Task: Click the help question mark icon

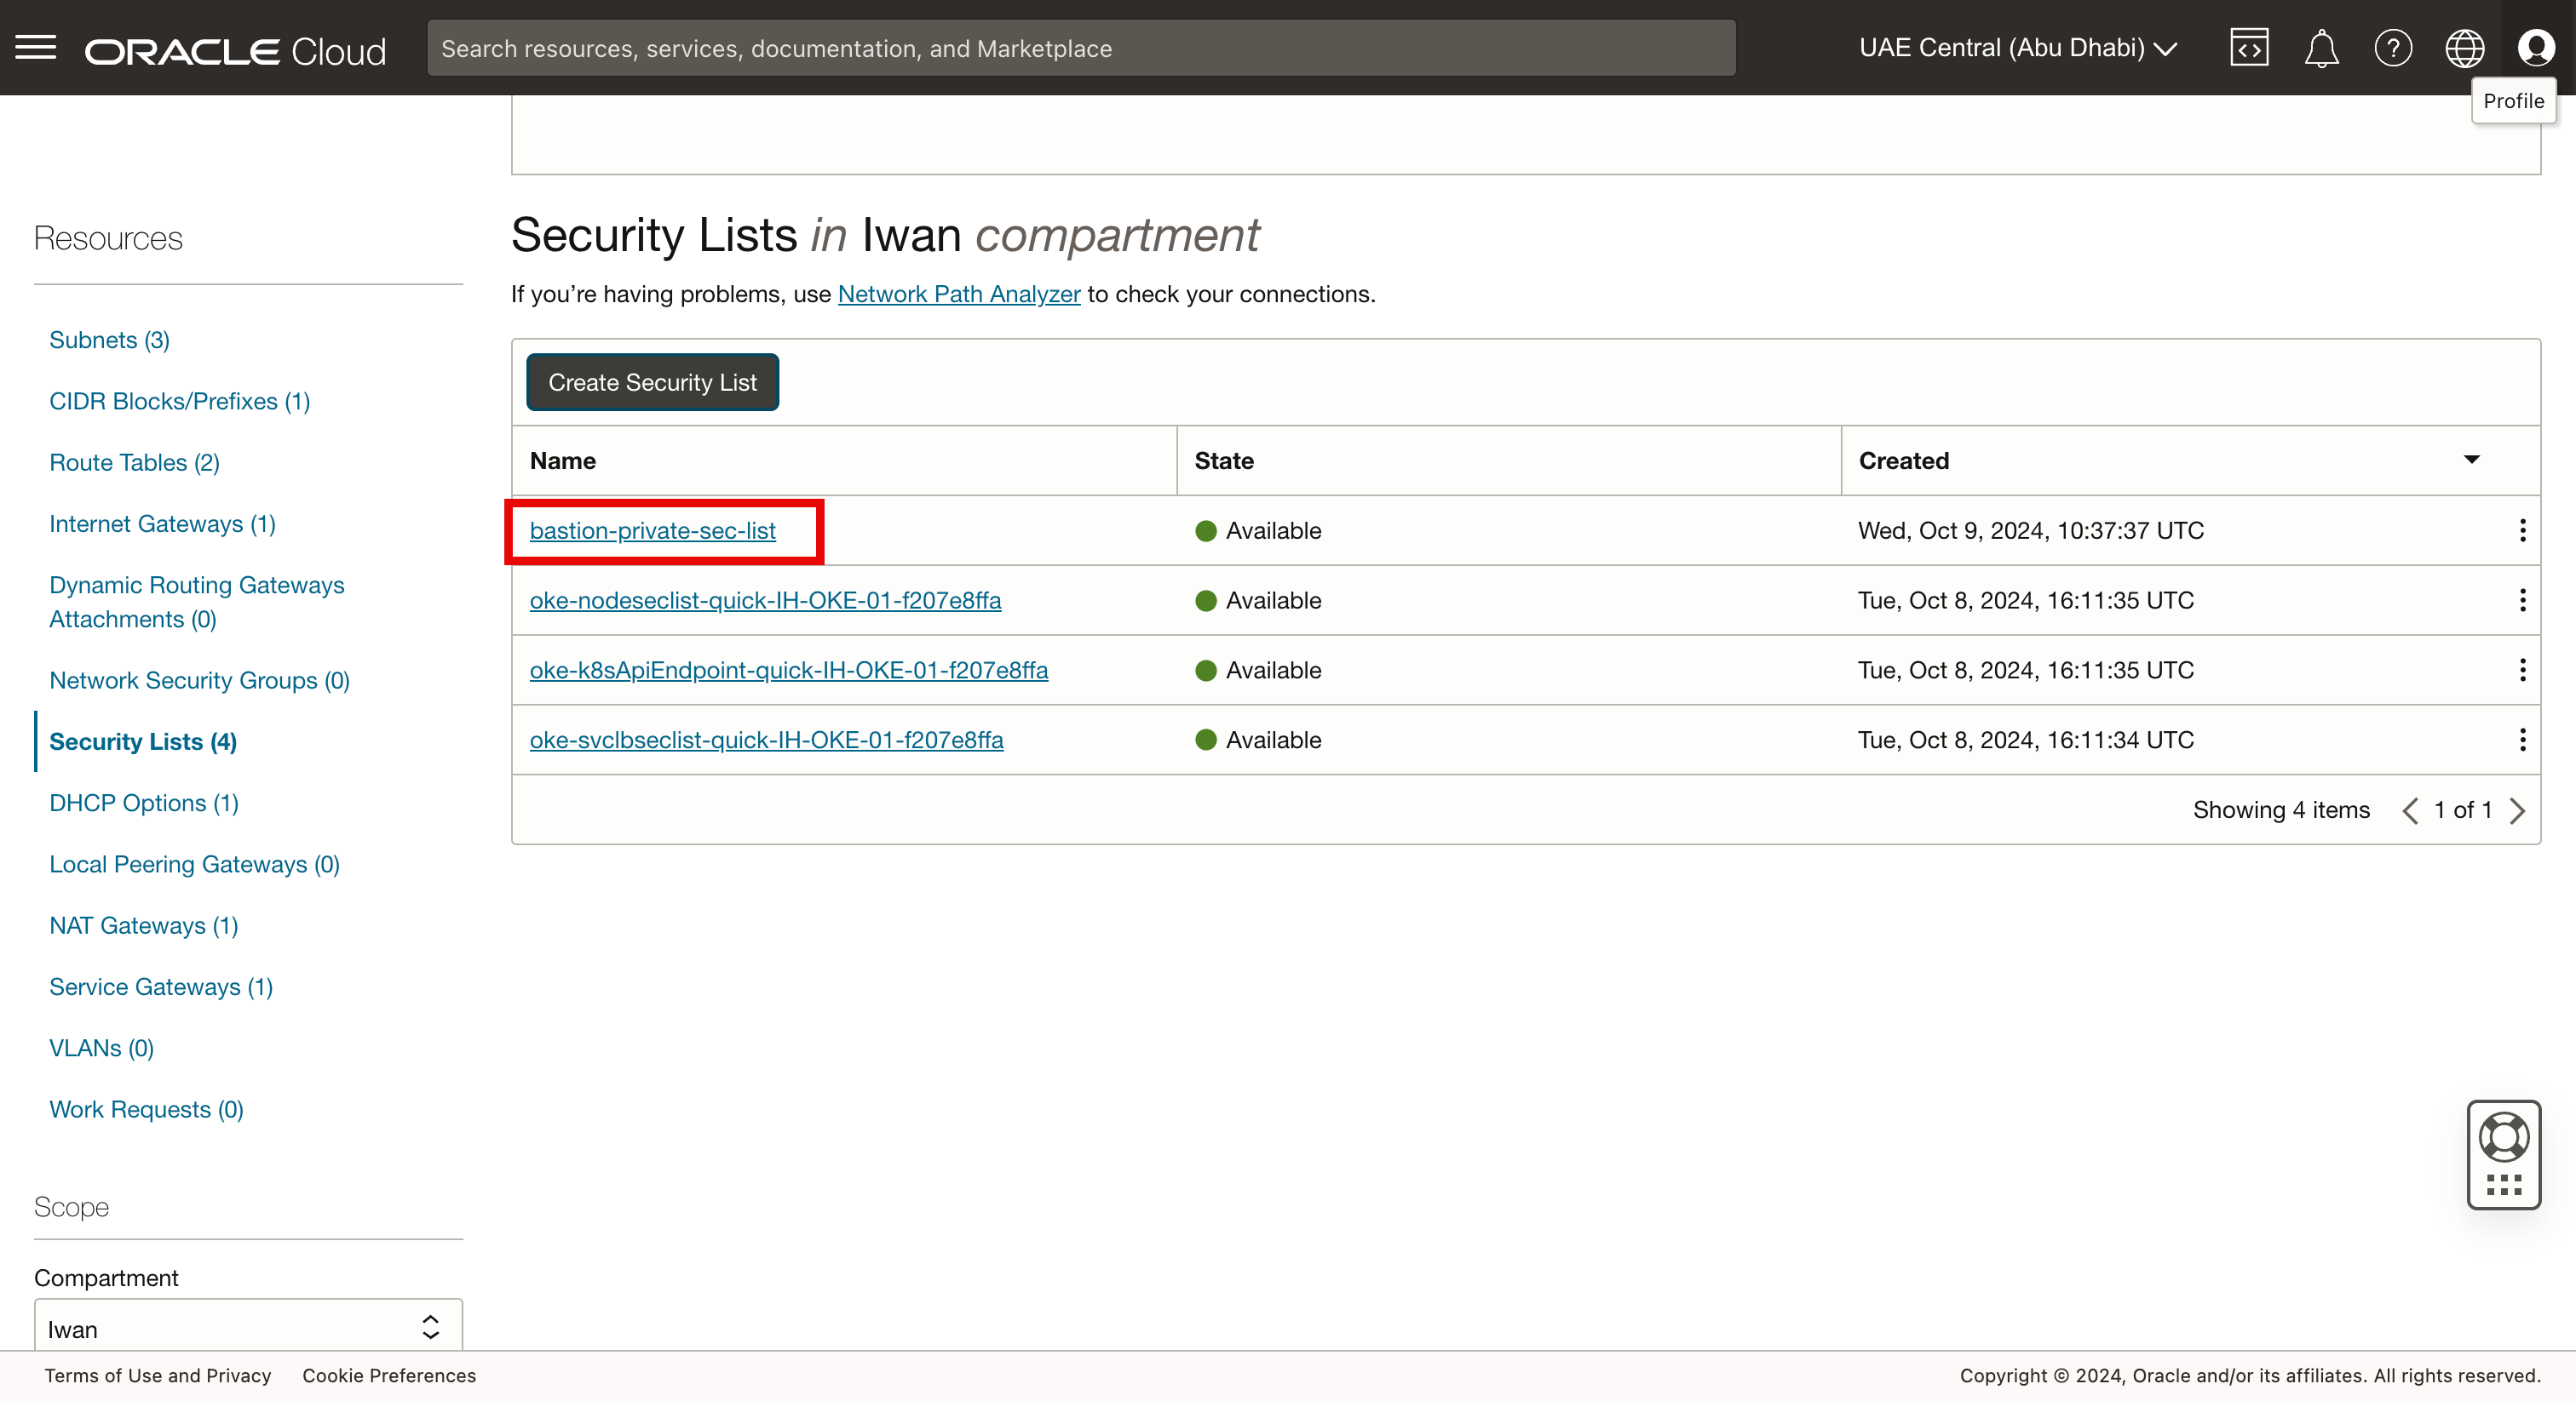Action: (x=2393, y=47)
